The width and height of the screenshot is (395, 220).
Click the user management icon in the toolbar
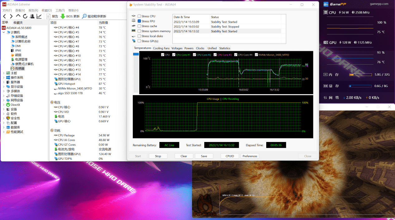[x=32, y=16]
